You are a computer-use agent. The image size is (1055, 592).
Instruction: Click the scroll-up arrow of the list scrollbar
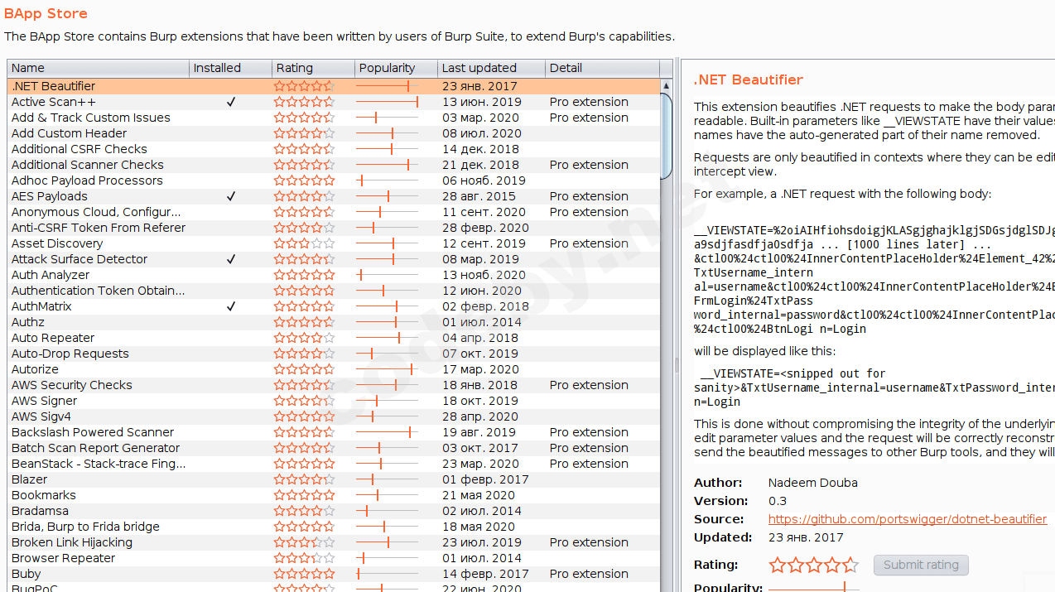click(667, 85)
